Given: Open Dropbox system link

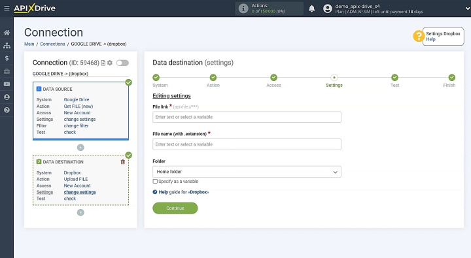Looking at the screenshot, I should pyautogui.click(x=72, y=173).
